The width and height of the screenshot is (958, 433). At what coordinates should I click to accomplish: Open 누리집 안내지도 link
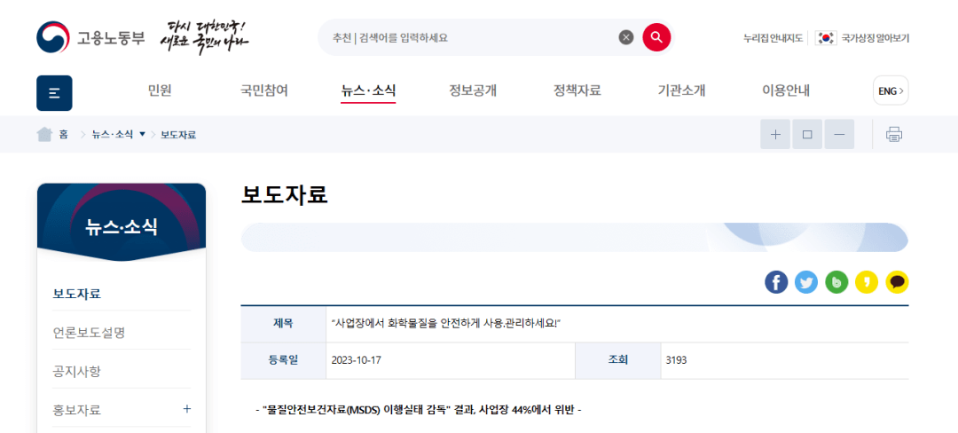(773, 38)
